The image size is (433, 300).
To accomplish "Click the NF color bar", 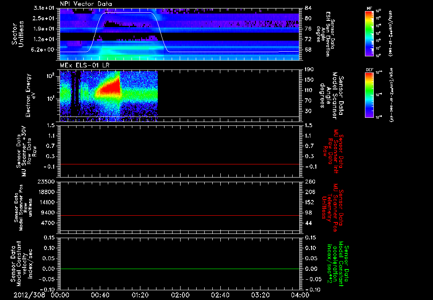I will pyautogui.click(x=370, y=33).
